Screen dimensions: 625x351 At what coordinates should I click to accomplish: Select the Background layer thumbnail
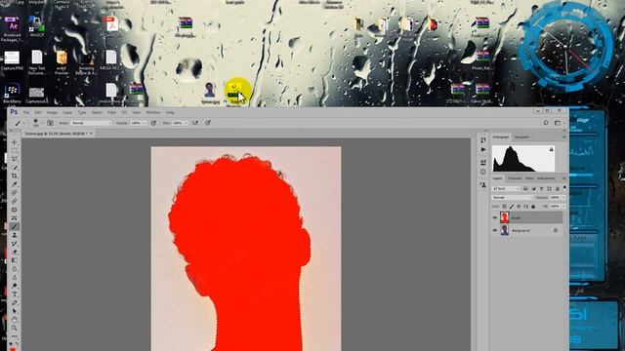505,230
